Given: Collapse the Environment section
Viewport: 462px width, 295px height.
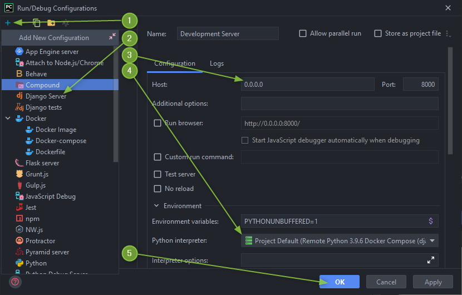Looking at the screenshot, I should click(156, 205).
